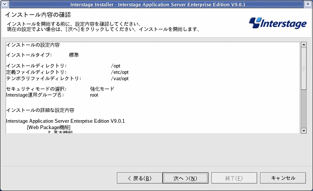
Task: Click the scrollbar down arrow
Action: click(x=304, y=131)
